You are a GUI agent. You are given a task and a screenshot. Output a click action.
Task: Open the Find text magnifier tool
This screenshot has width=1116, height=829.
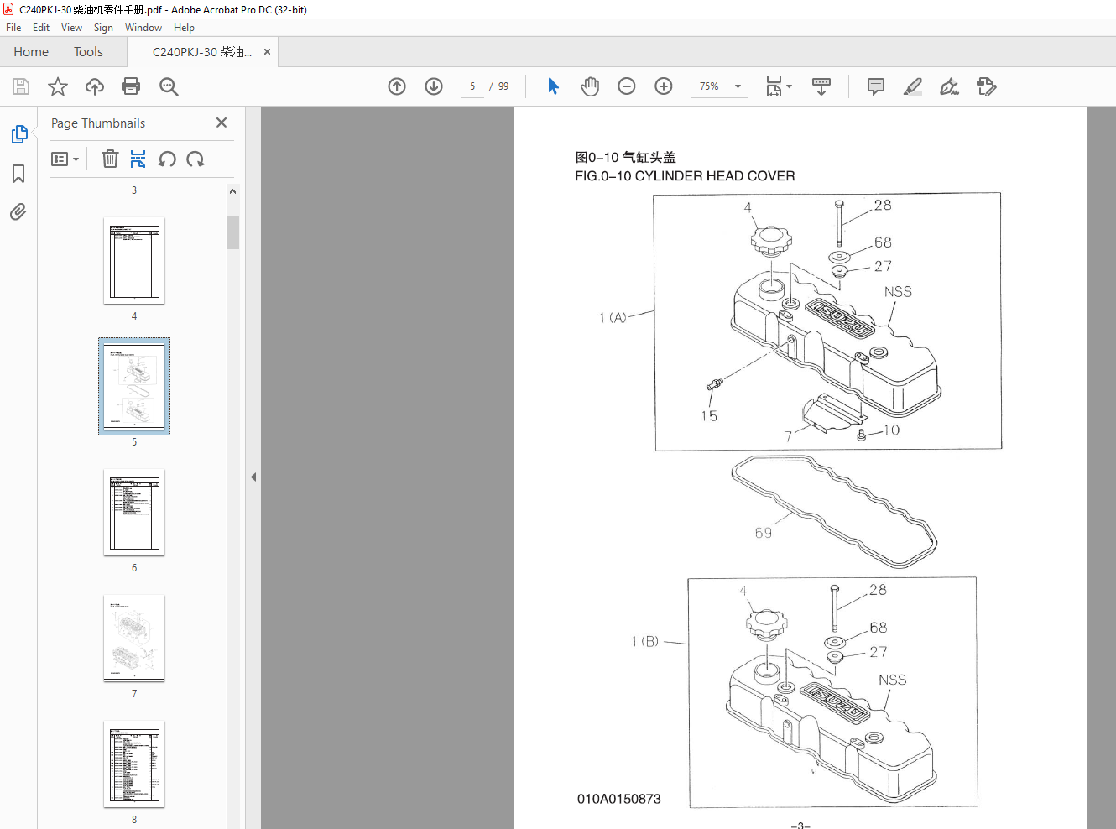tap(169, 86)
